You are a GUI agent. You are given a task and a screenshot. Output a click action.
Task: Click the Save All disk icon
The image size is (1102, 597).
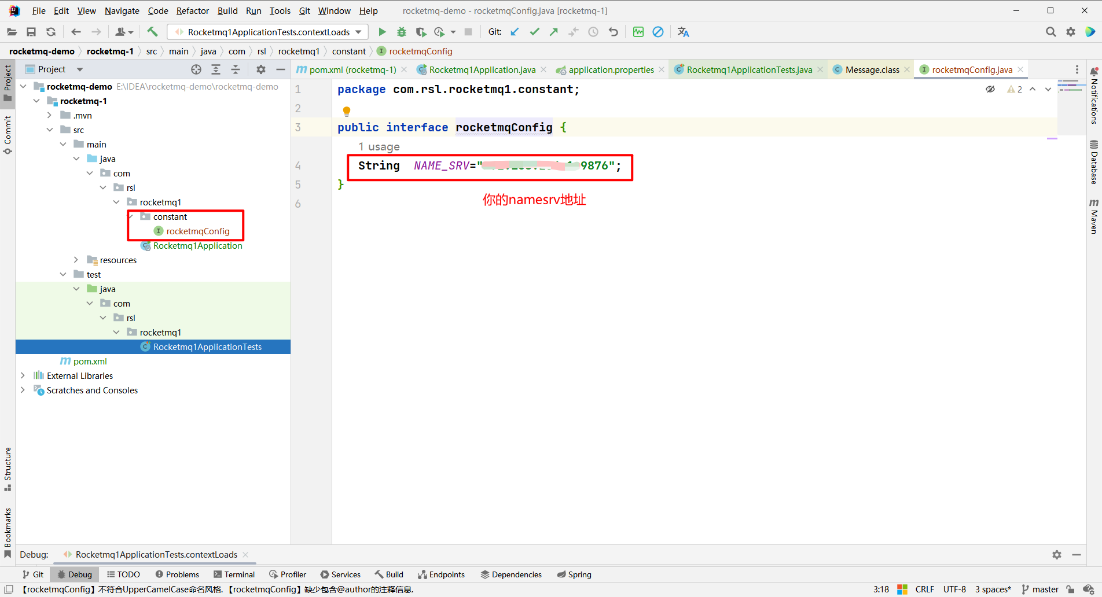pos(31,32)
